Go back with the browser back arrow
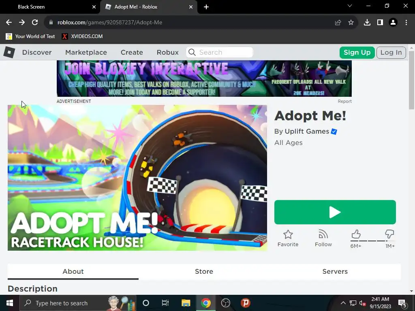Image resolution: width=415 pixels, height=311 pixels. (9, 22)
